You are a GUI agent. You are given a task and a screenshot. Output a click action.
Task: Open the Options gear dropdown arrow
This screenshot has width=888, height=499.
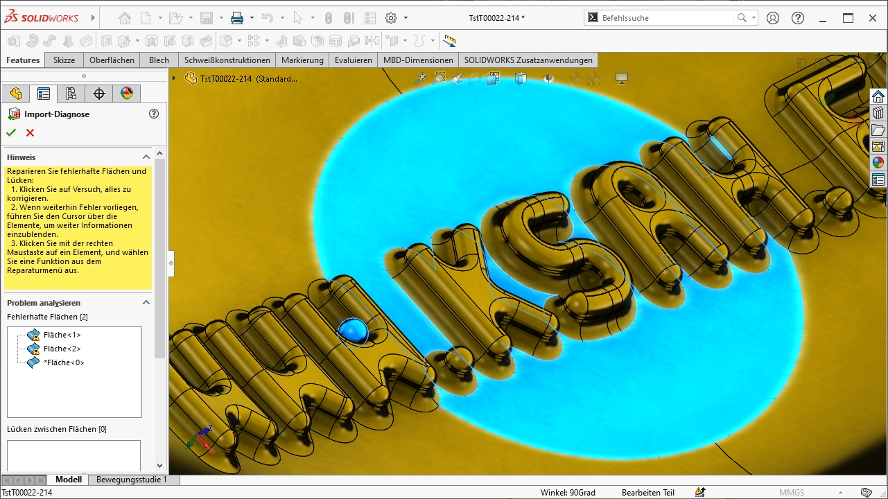coord(406,18)
